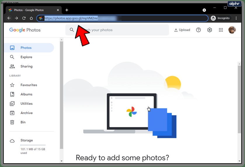
Task: Click the Albums bookmark icon
Action: point(12,94)
